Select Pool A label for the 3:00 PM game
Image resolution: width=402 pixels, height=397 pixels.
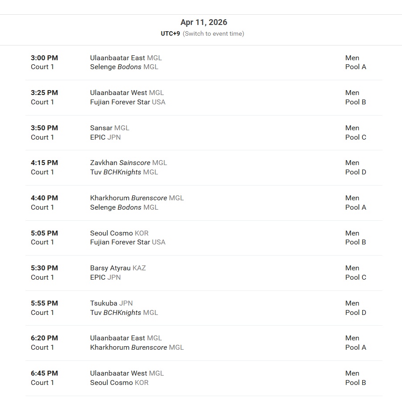[x=356, y=67]
